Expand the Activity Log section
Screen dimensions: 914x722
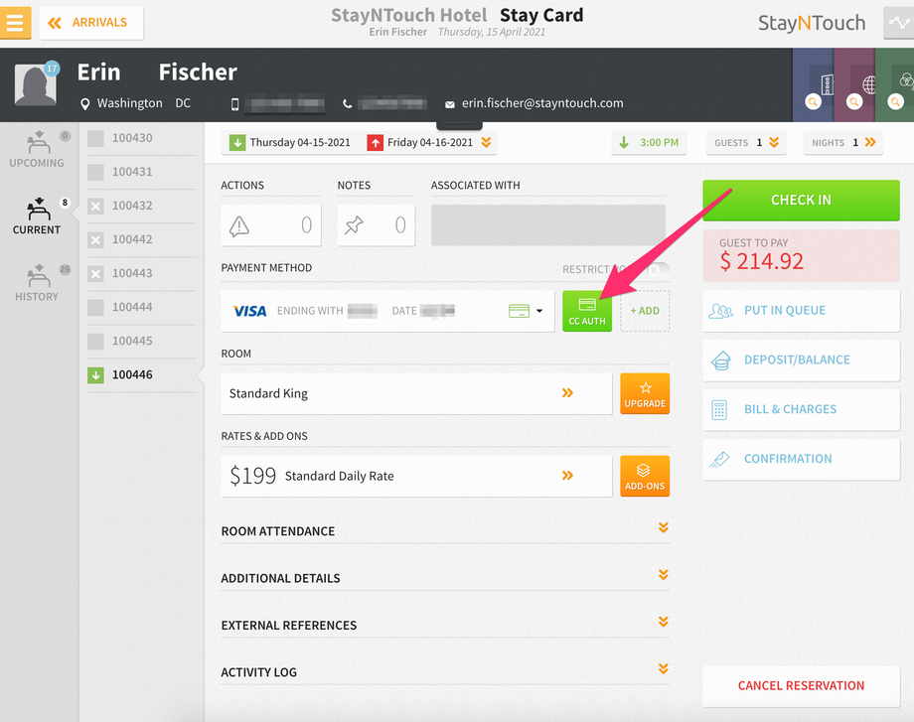coord(445,672)
